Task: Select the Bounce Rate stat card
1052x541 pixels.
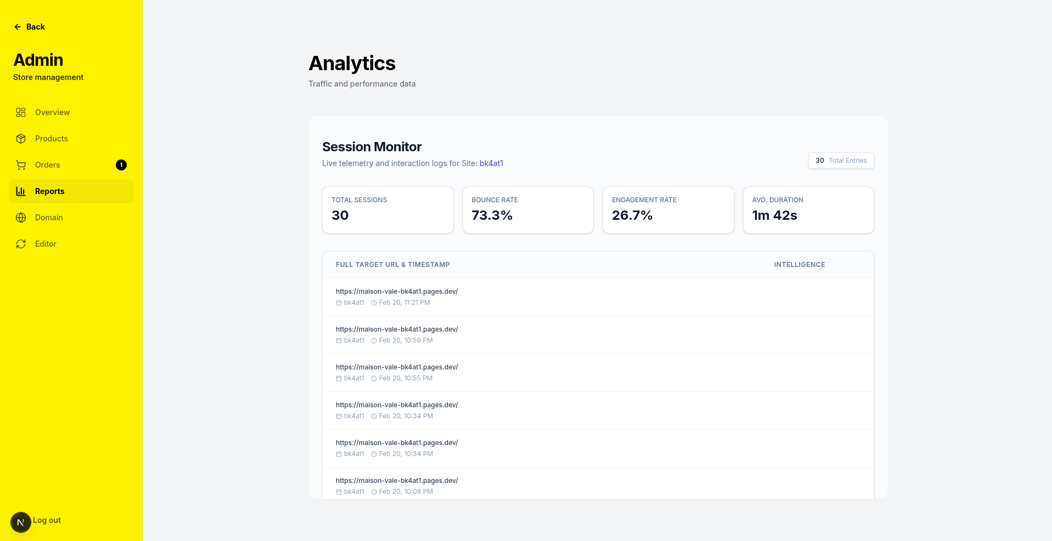Action: click(x=527, y=210)
